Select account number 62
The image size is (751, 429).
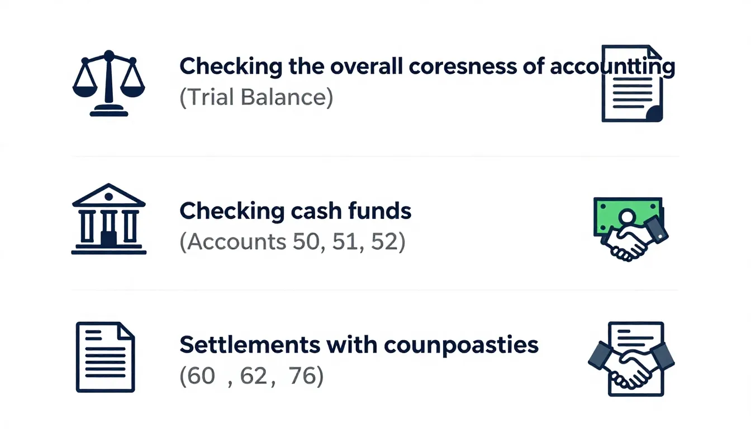(x=253, y=377)
